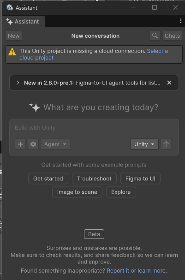The width and height of the screenshot is (185, 280).
Task: Open the Unity model dropdown
Action: click(x=144, y=144)
